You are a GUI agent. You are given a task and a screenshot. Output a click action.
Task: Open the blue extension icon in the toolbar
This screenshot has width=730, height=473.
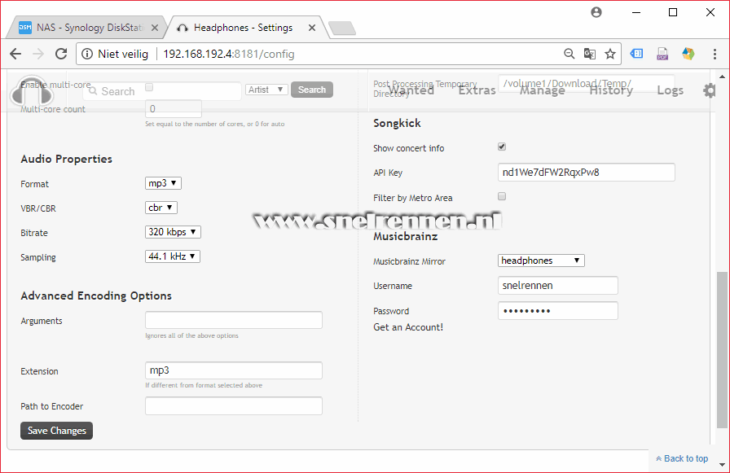pos(636,54)
